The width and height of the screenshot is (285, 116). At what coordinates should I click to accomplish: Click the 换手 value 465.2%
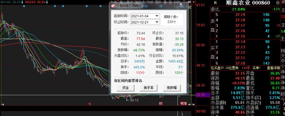(x=139, y=67)
